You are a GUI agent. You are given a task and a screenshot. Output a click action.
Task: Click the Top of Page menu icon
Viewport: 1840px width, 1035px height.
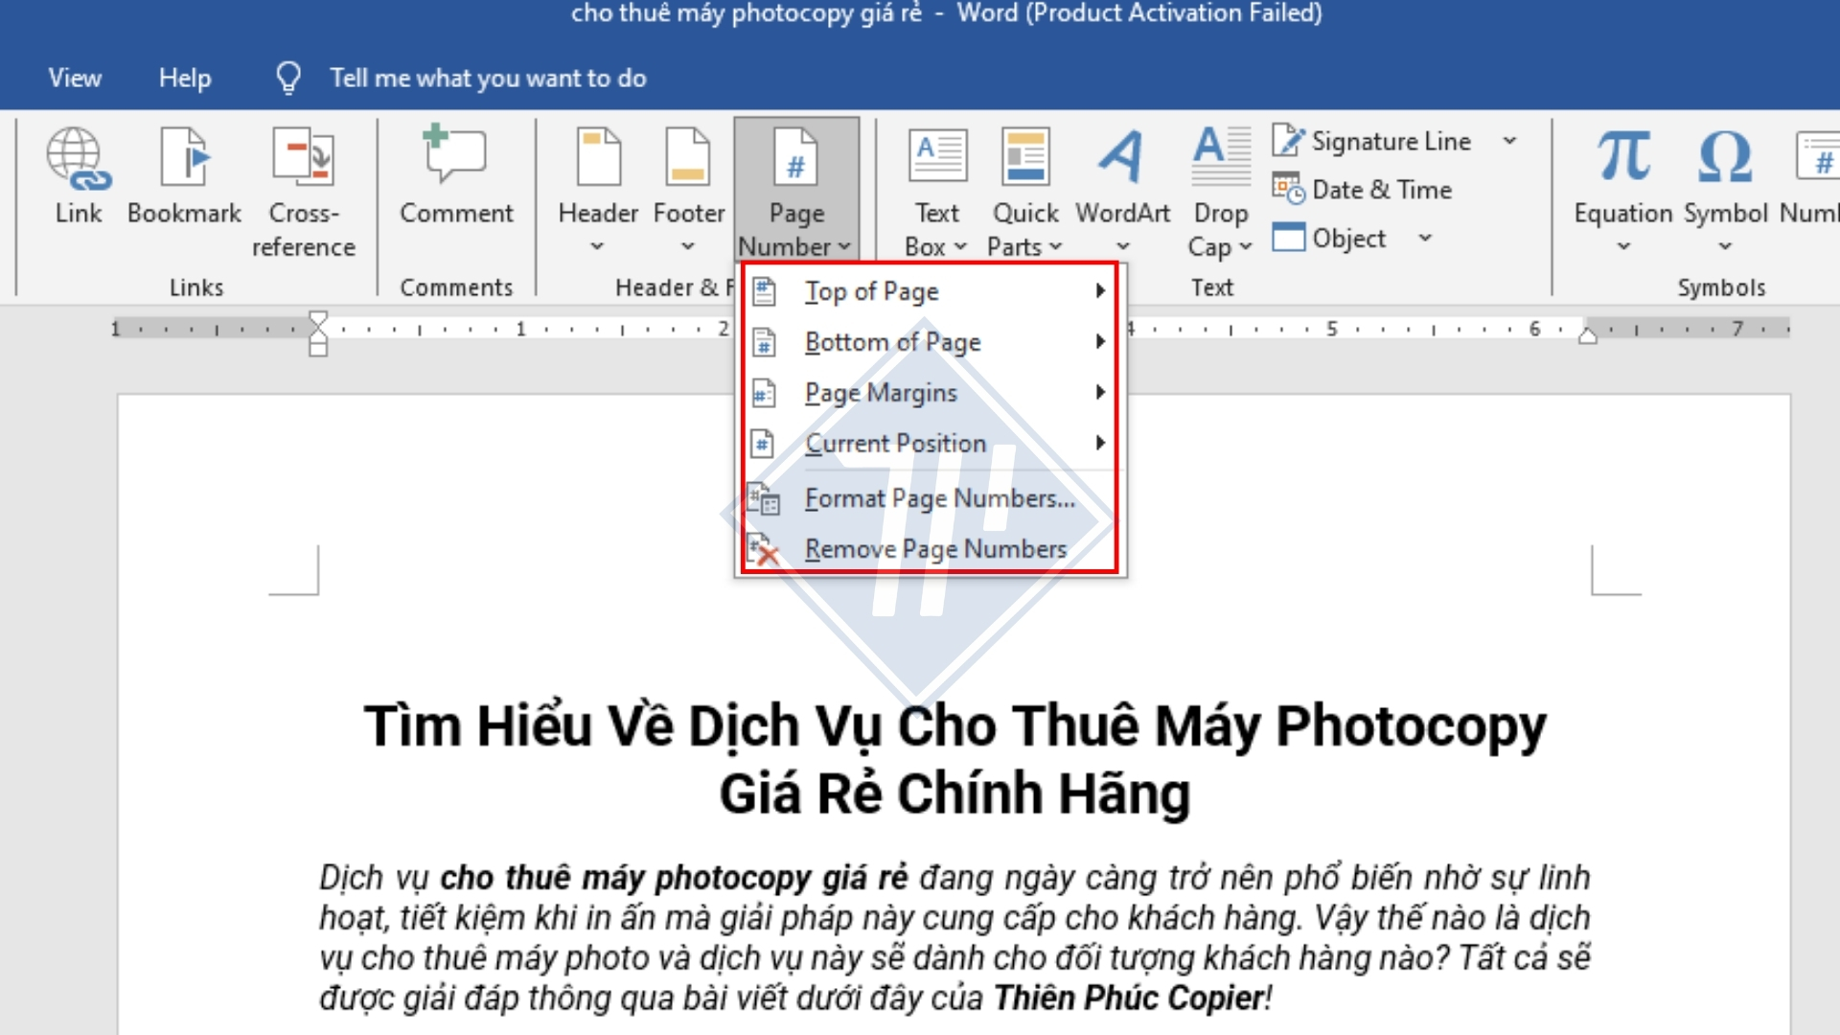pos(764,290)
